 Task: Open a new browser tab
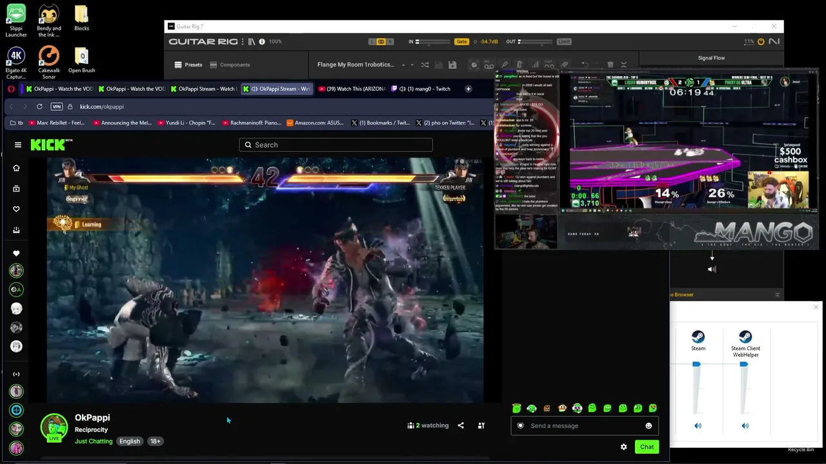tap(468, 89)
